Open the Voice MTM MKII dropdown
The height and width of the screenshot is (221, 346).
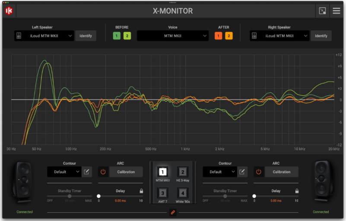click(173, 36)
